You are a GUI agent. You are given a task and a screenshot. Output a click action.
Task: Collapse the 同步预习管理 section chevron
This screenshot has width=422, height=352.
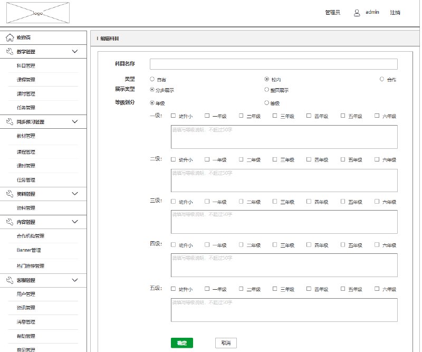tap(75, 121)
